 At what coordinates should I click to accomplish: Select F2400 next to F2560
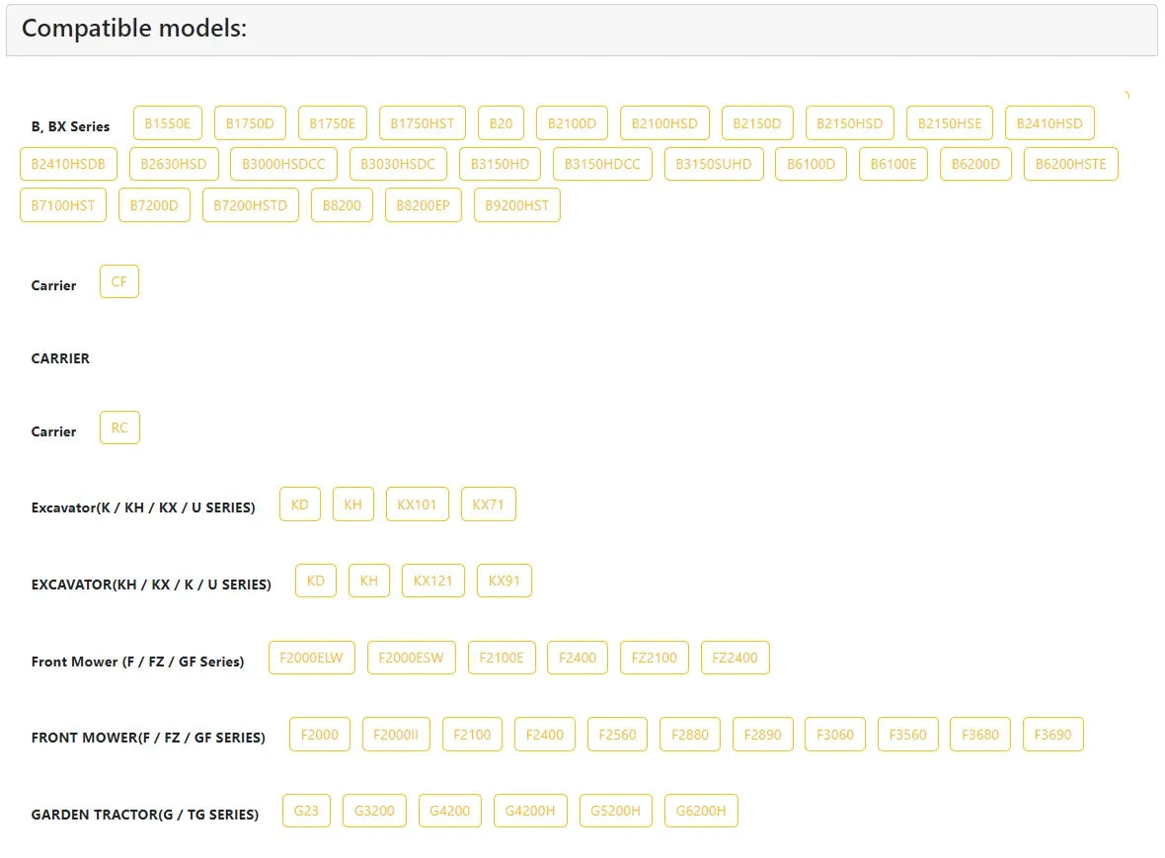(x=545, y=735)
